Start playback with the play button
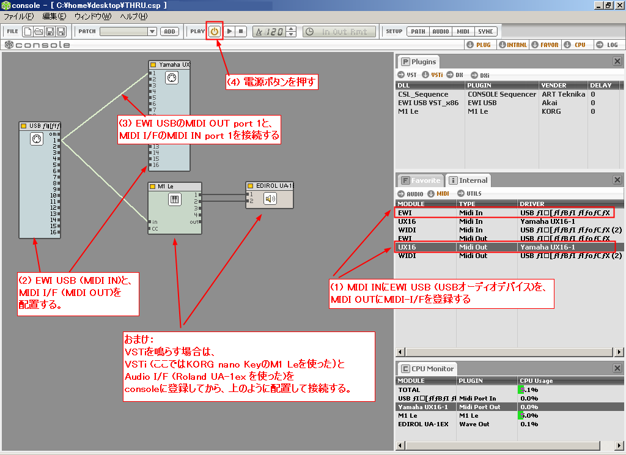Image resolution: width=626 pixels, height=455 pixels. [229, 31]
